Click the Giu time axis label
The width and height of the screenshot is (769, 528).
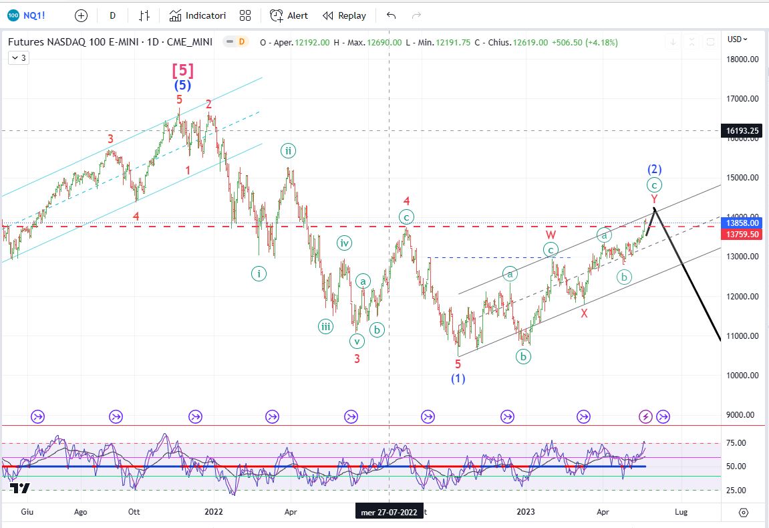point(27,512)
